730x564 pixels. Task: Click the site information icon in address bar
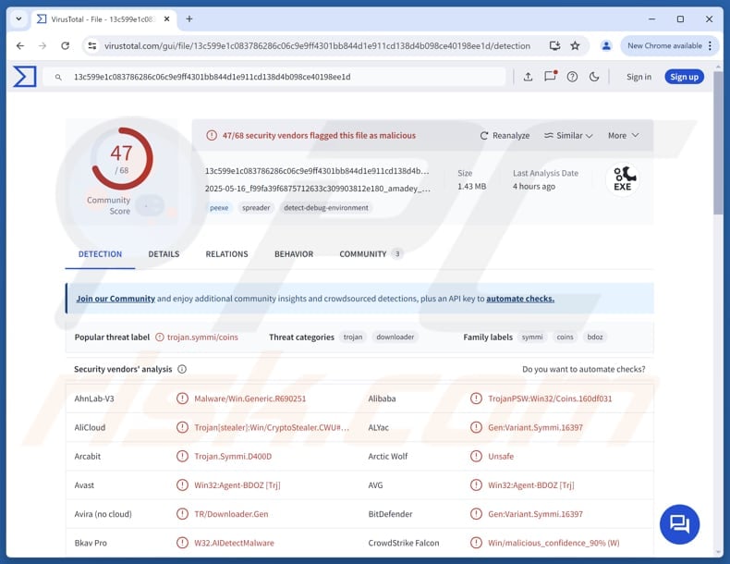point(92,45)
